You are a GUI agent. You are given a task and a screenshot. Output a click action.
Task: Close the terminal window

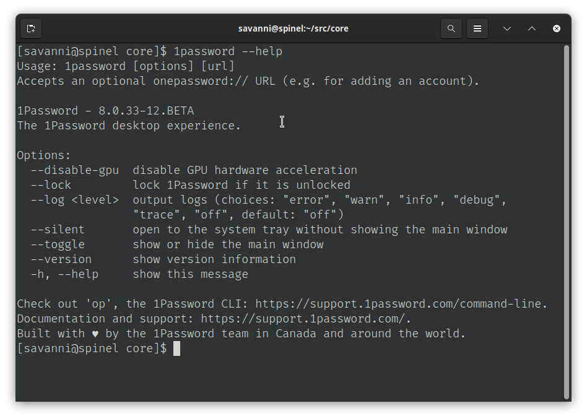557,28
